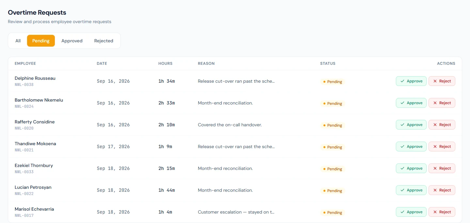This screenshot has height=223, width=470.
Task: Click the STATUS column header
Action: pos(328,63)
